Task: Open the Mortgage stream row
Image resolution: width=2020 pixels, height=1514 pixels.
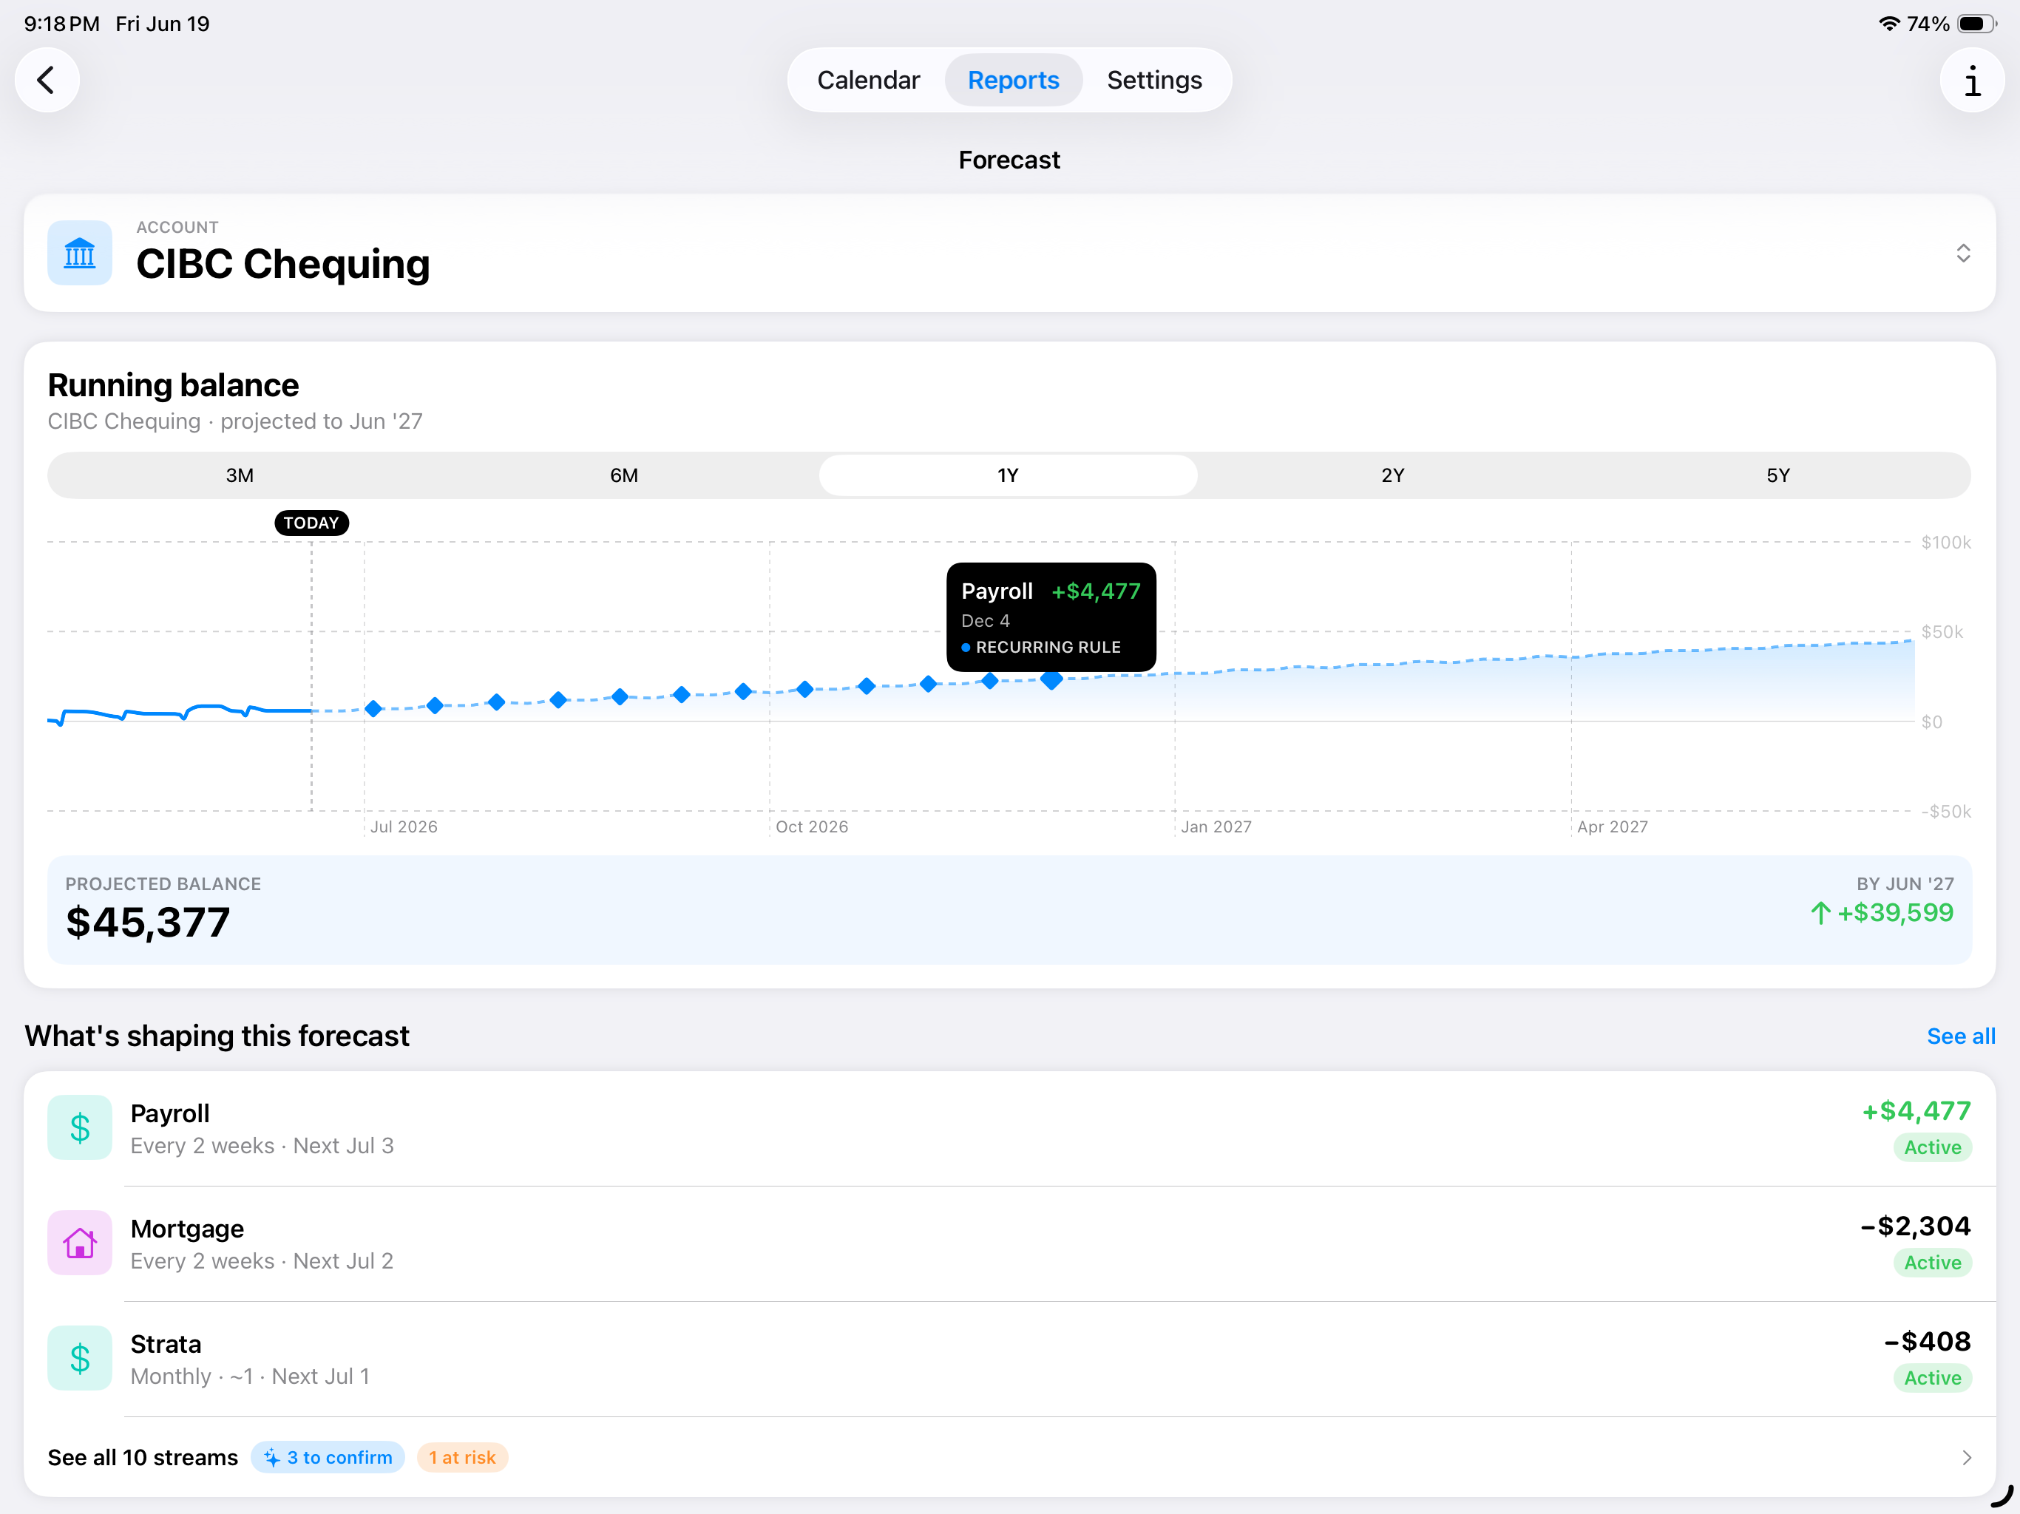Action: 1009,1243
